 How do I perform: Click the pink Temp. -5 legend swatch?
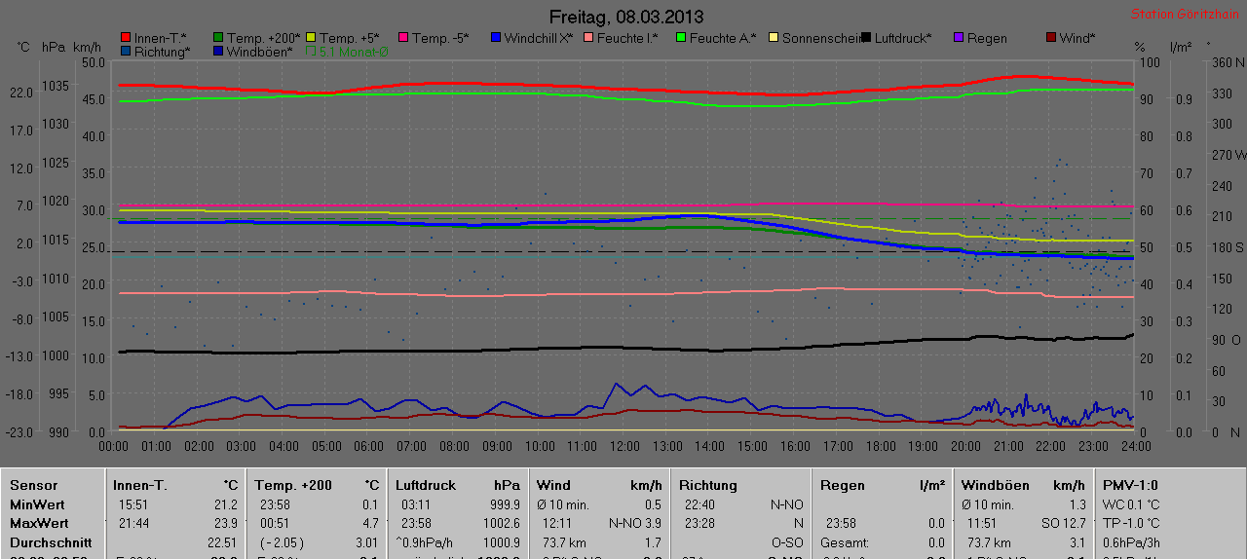point(403,38)
